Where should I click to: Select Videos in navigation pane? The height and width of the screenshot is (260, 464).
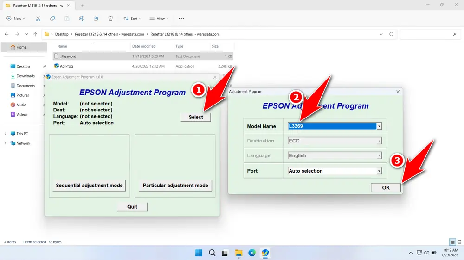tap(22, 115)
